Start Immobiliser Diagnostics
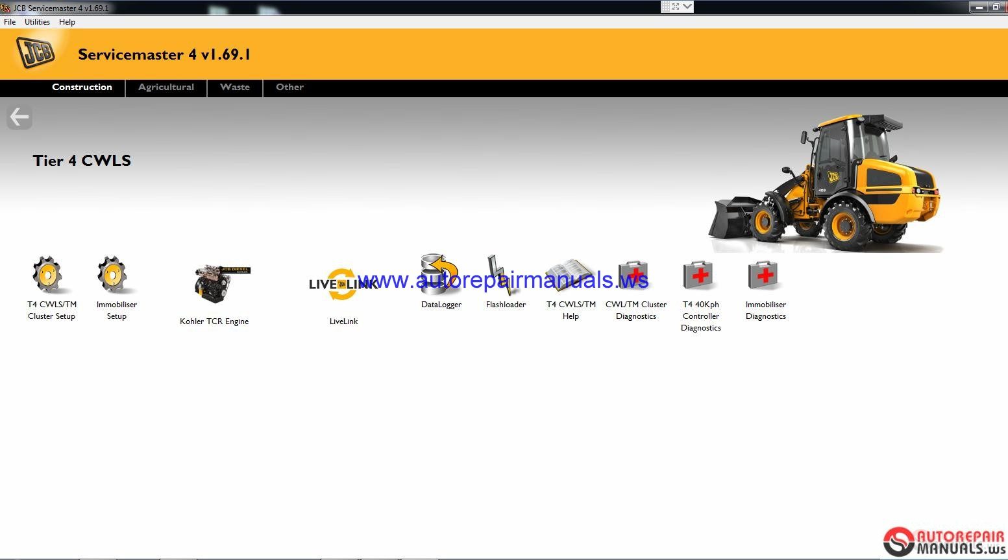Screen dimensions: 1008x560 pos(763,274)
